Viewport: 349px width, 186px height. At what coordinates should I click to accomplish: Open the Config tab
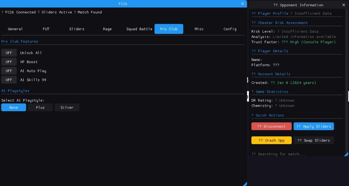pos(230,29)
